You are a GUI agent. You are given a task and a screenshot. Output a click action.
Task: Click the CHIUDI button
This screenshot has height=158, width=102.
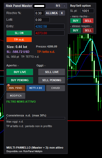pyautogui.click(x=56, y=88)
